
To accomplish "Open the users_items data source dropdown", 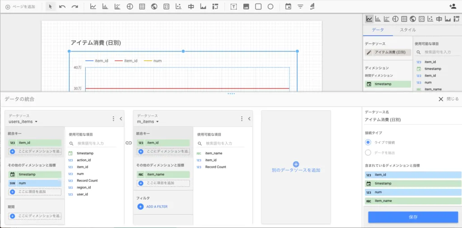I will click(23, 121).
